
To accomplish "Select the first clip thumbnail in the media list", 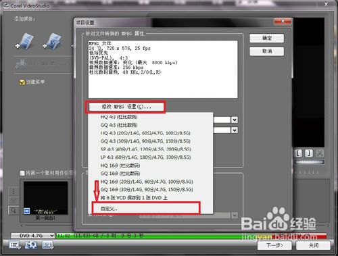I will [45, 198].
